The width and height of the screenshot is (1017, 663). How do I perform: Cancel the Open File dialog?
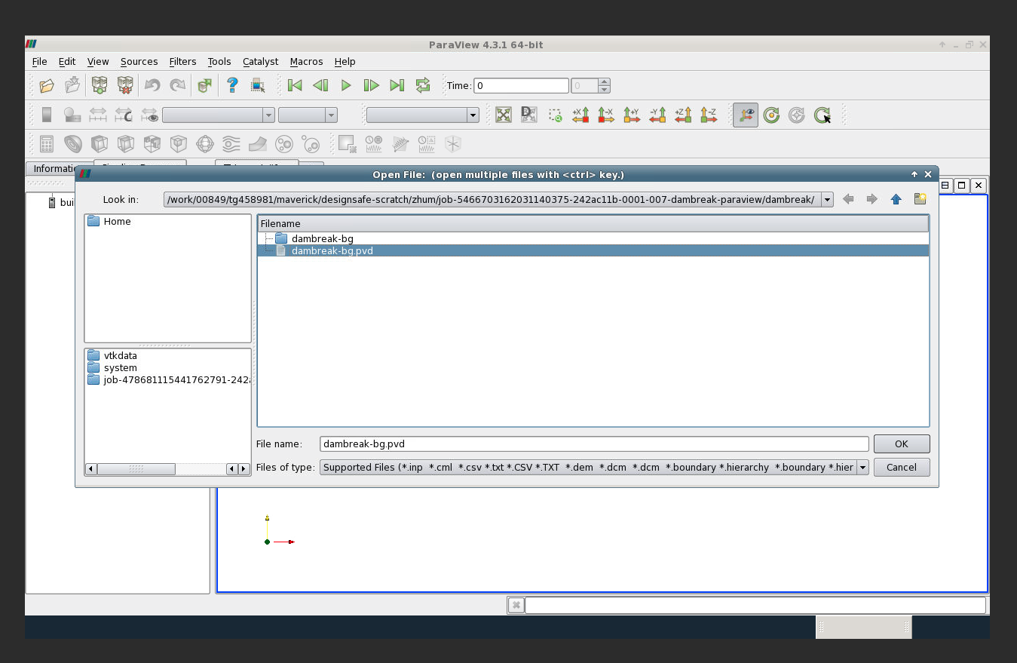pos(902,468)
